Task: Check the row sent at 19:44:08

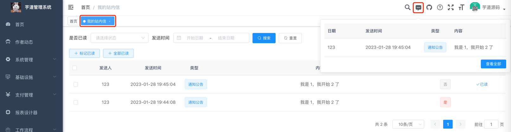Action: tap(76, 102)
